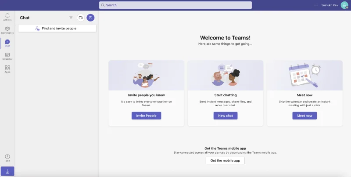The width and height of the screenshot is (351, 177).
Task: Click the New chat button
Action: 226,116
